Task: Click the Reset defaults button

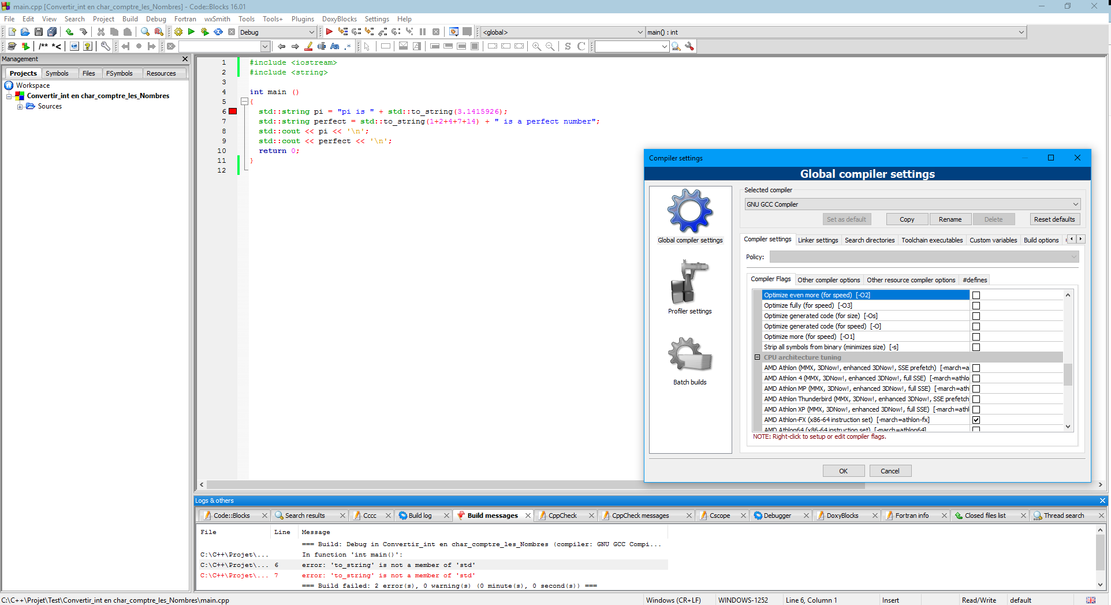Action: 1054,219
